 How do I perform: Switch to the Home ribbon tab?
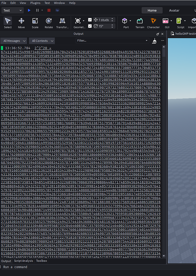(152, 10)
